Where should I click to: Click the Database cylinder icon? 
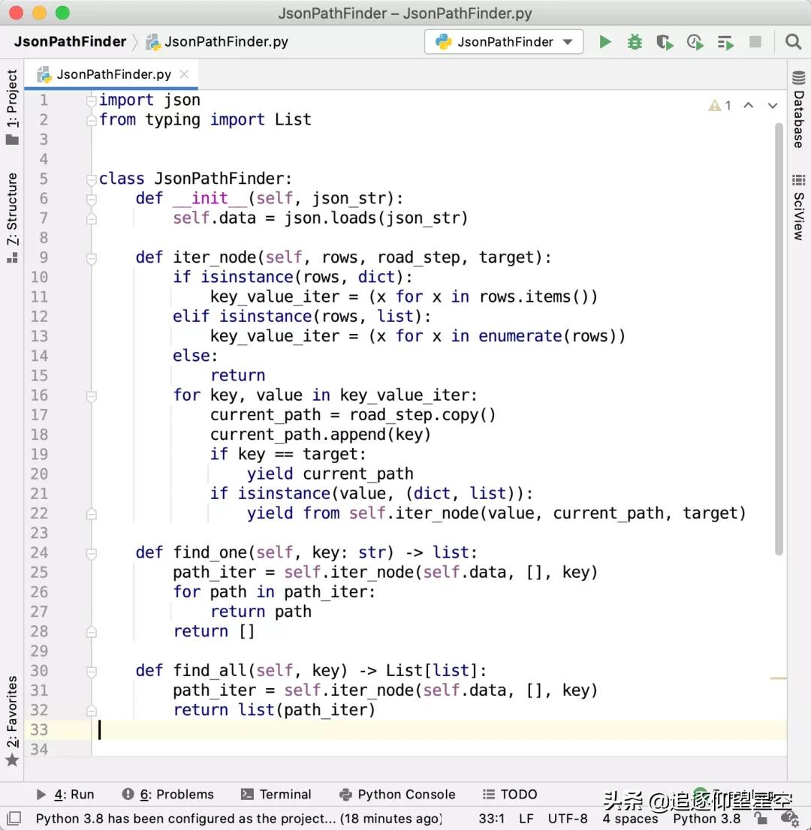click(799, 78)
